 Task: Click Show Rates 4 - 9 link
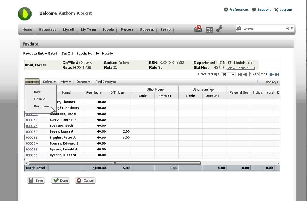coord(241,68)
